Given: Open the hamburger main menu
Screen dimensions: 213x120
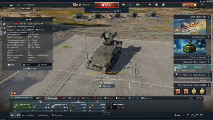Looking at the screenshot, I should click(11, 5).
